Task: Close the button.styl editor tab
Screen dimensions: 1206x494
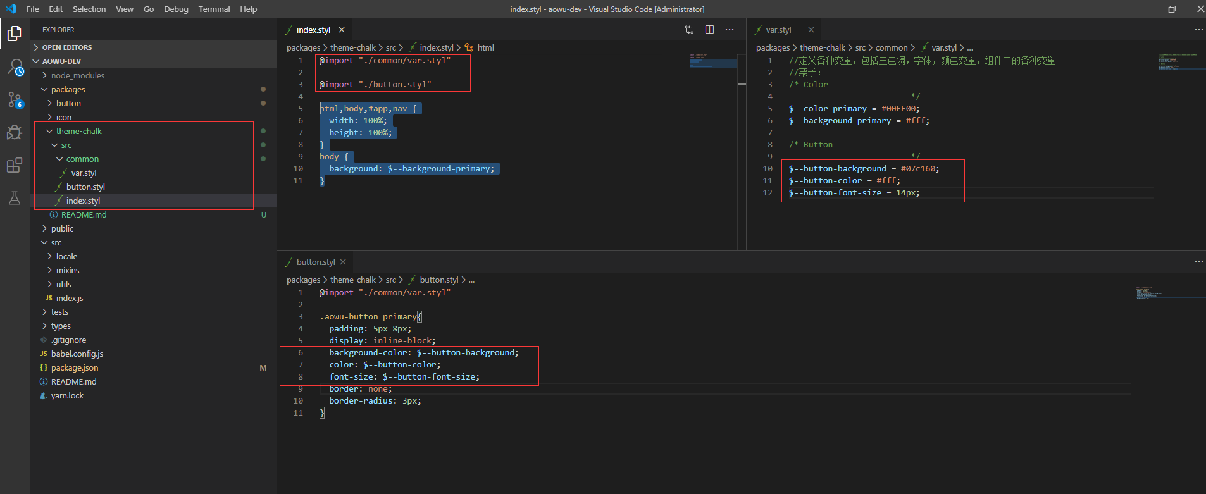Action: [x=343, y=262]
